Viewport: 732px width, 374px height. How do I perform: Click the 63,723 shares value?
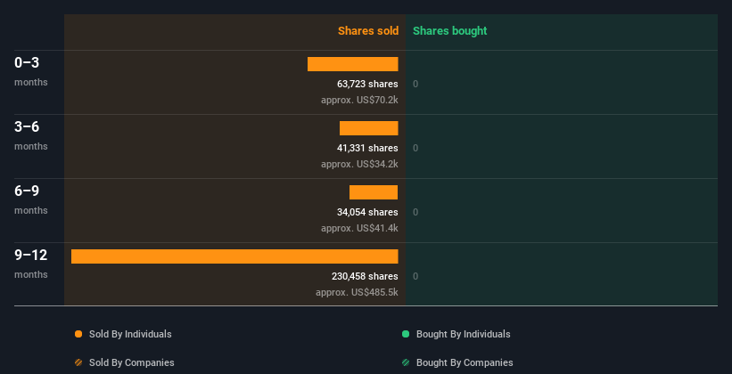(367, 84)
